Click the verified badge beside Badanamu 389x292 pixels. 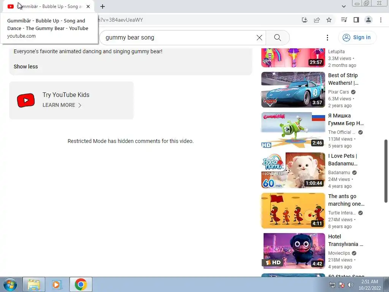point(354,173)
